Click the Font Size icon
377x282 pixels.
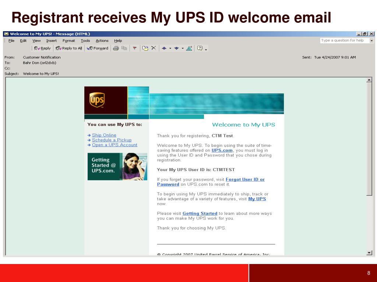[x=189, y=48]
